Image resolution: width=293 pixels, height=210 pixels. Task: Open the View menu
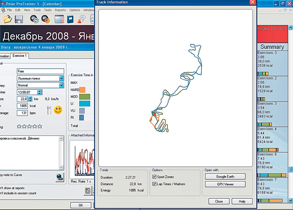pyautogui.click(x=27, y=10)
